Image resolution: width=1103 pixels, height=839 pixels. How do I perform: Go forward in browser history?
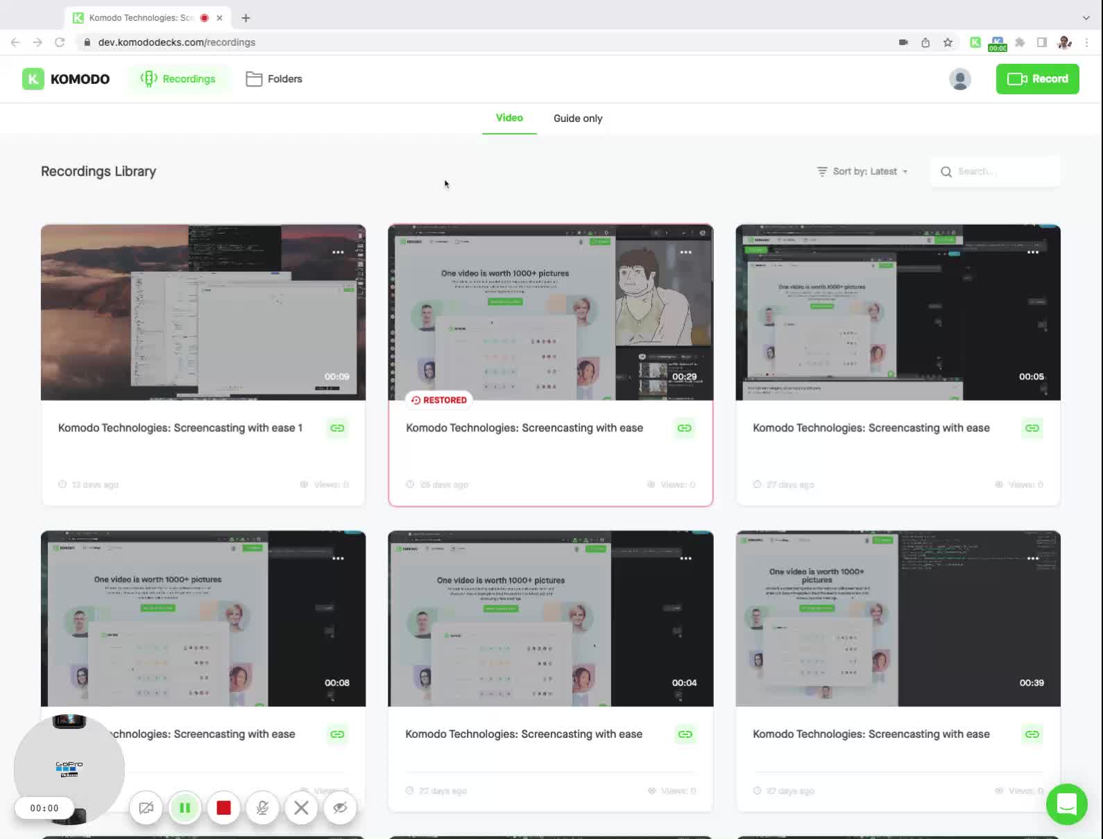(37, 42)
